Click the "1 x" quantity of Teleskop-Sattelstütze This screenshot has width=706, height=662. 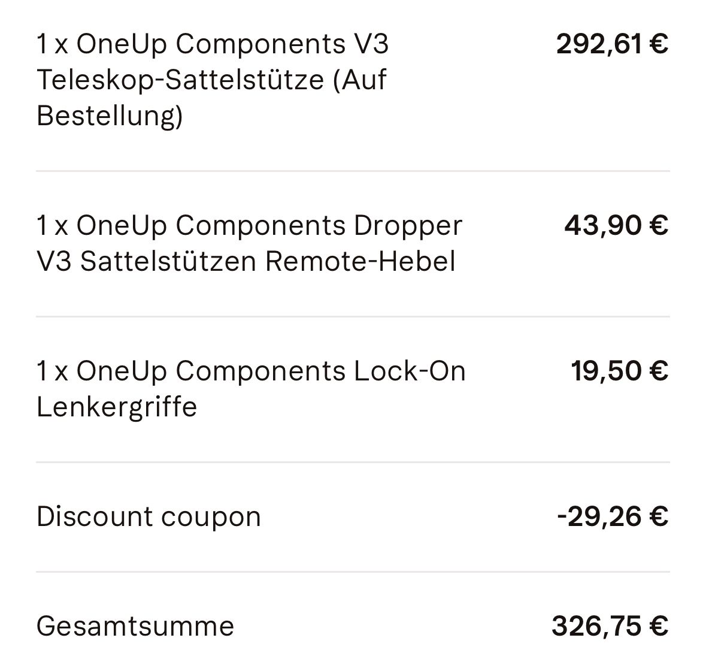pyautogui.click(x=52, y=44)
